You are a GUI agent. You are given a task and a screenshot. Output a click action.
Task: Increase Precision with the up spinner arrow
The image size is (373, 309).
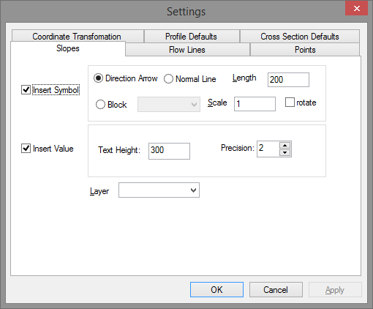285,146
